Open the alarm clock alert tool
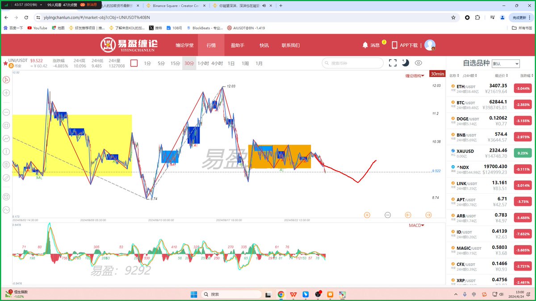This screenshot has height=301, width=536. pos(6,197)
